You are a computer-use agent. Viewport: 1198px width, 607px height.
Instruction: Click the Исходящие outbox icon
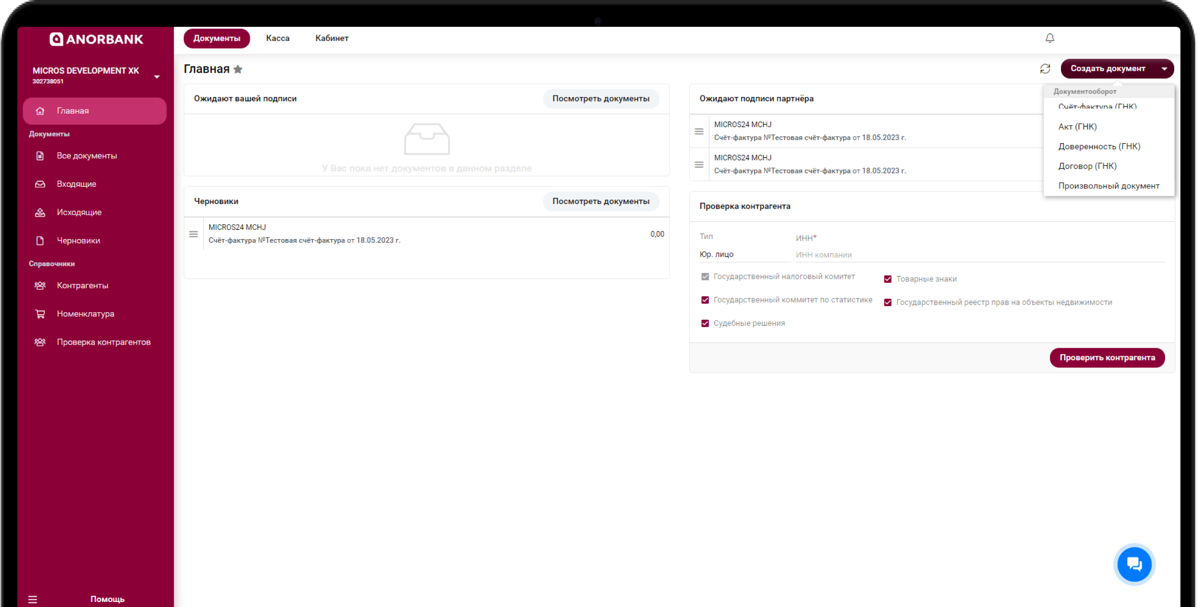40,212
